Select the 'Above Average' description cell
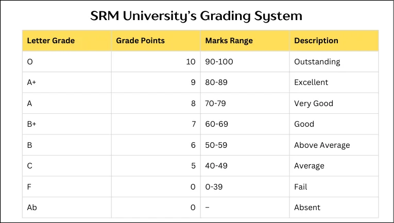This screenshot has width=394, height=223. [x=322, y=145]
